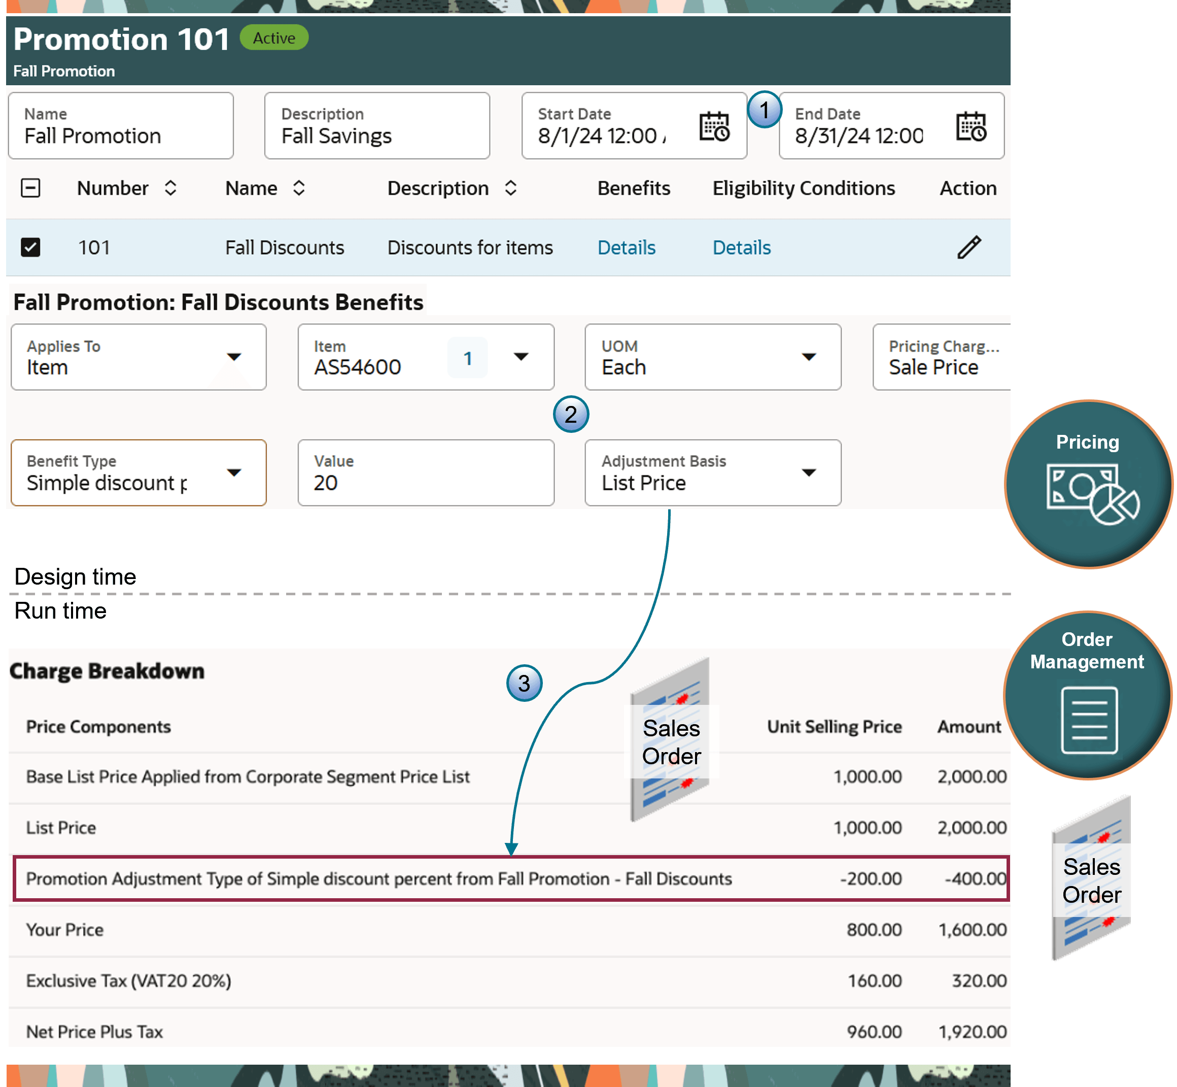Uncheck the row 101 checkbox
The image size is (1177, 1087).
[x=30, y=248]
